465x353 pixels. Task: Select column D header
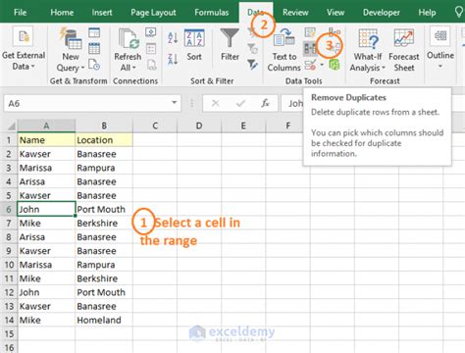199,126
